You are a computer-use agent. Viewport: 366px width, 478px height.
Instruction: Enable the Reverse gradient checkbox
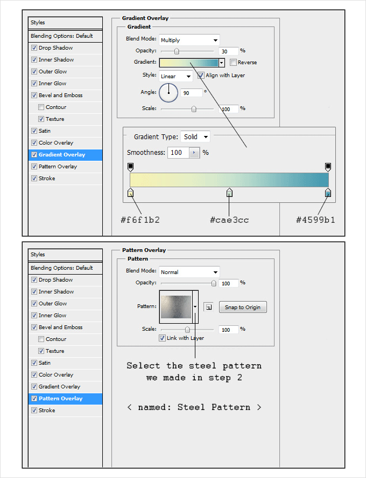233,63
